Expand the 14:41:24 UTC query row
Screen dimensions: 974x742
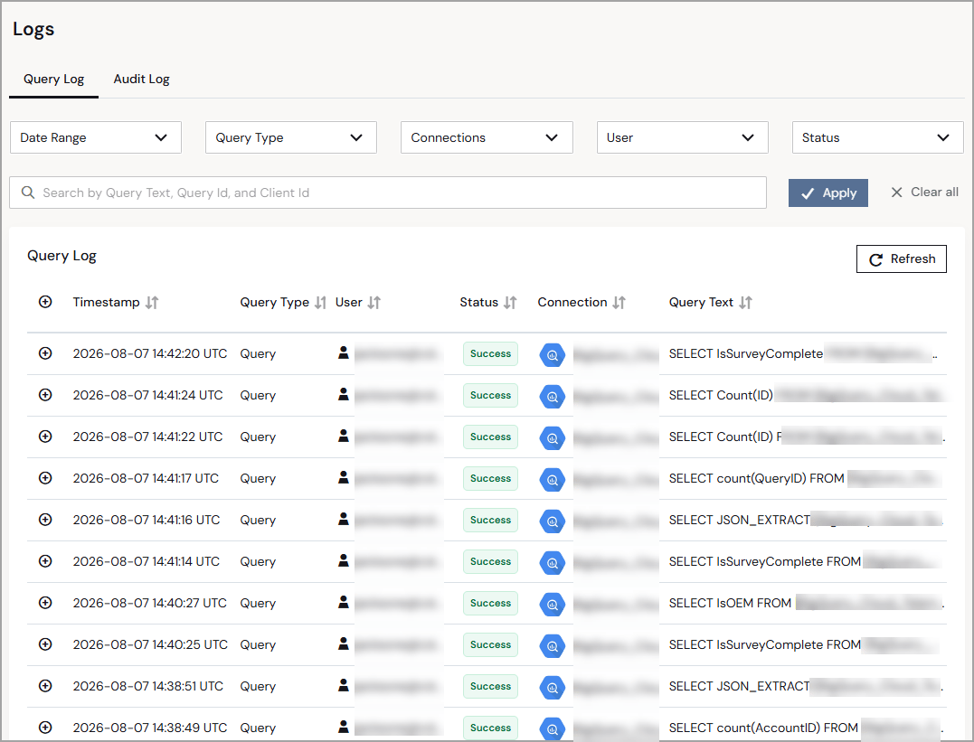45,395
